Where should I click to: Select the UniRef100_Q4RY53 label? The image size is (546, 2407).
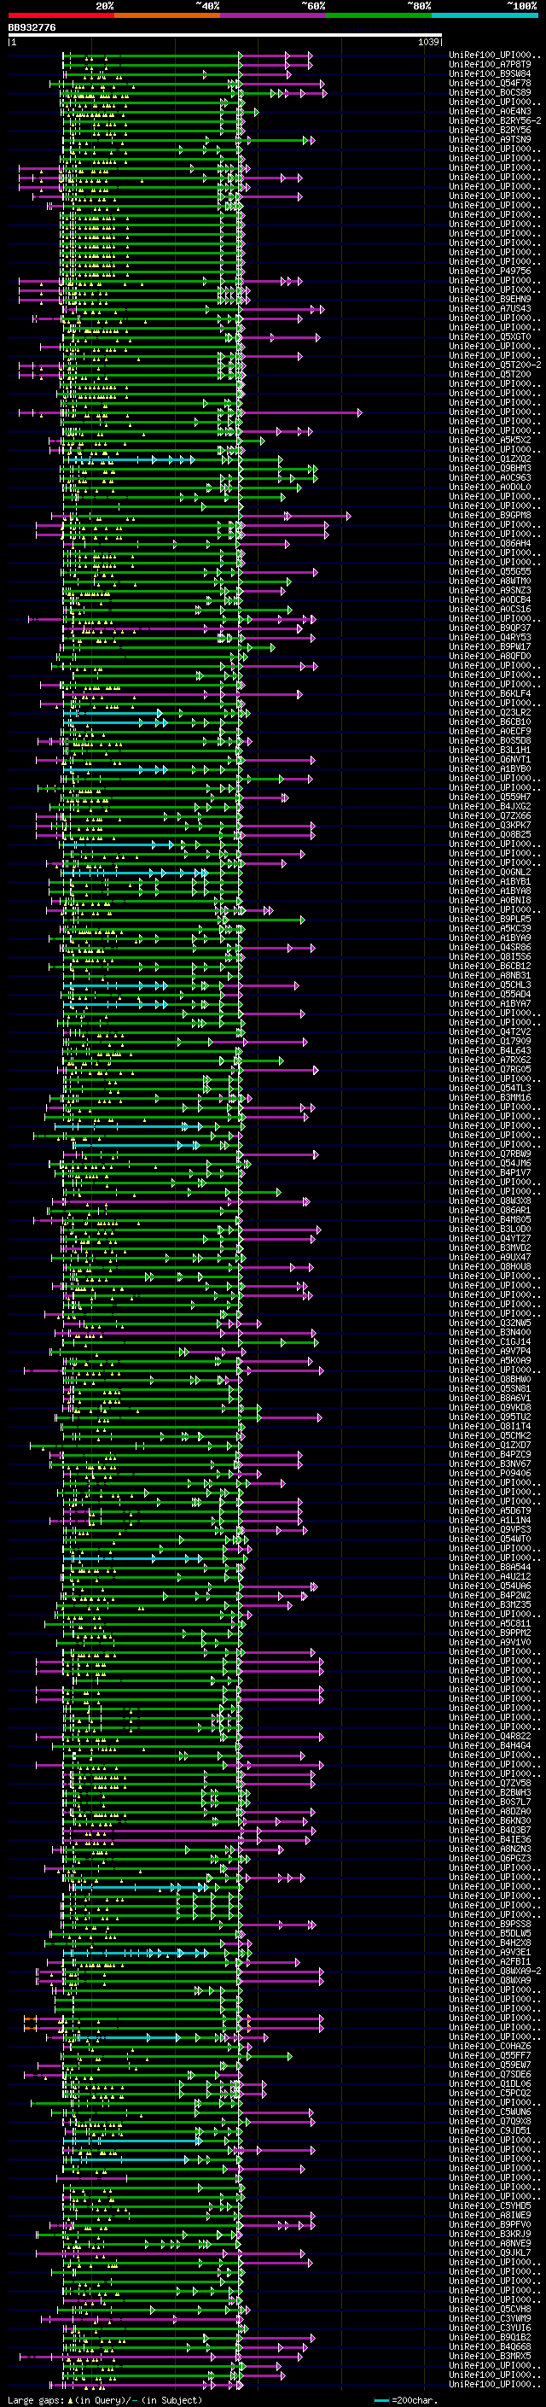coord(490,637)
